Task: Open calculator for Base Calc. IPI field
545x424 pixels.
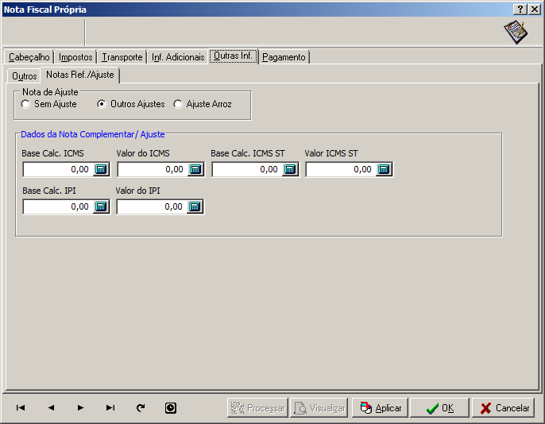Action: point(101,206)
